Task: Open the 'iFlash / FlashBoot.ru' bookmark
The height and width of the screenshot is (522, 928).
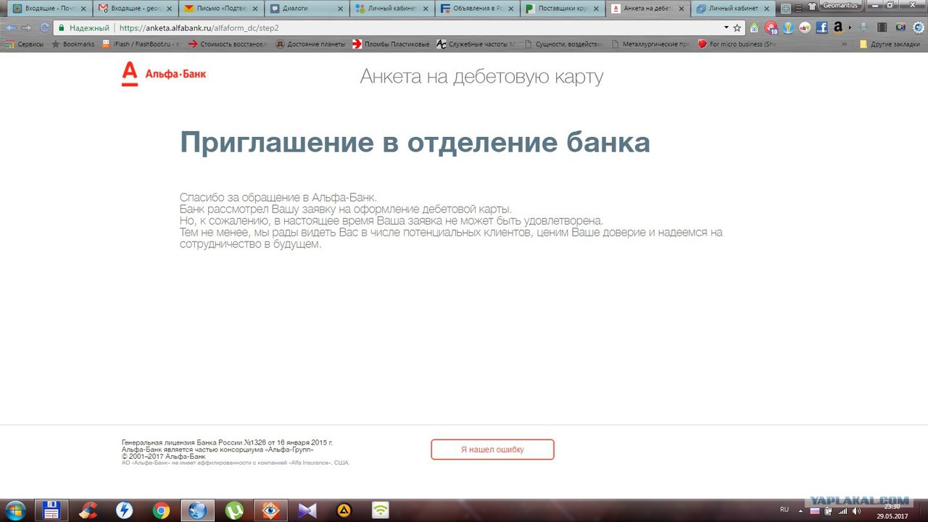Action: 141,44
